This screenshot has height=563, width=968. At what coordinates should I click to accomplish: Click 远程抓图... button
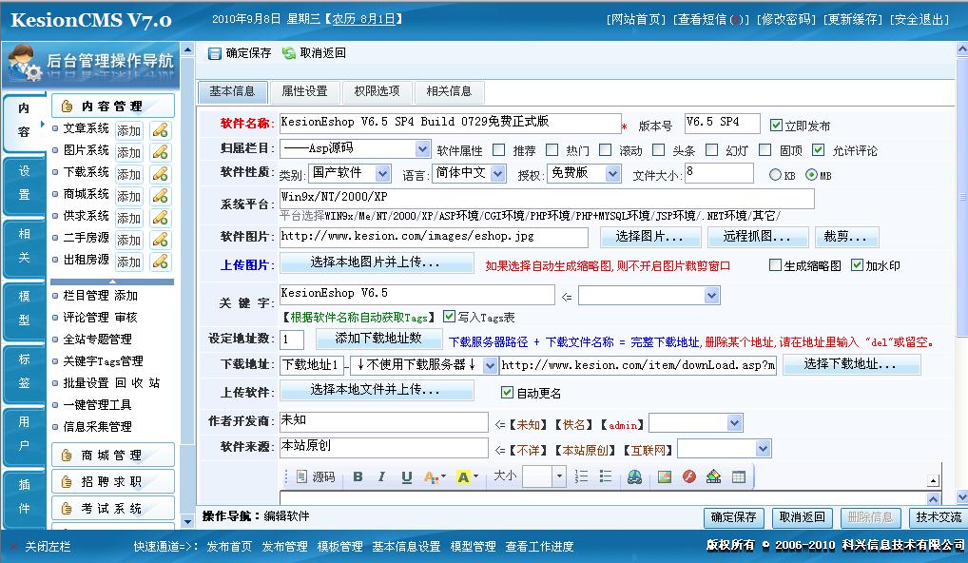(x=758, y=237)
